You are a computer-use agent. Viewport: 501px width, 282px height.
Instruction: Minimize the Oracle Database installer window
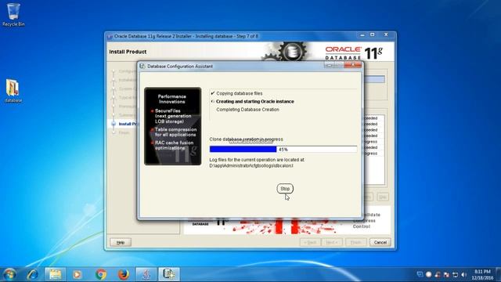(x=362, y=34)
